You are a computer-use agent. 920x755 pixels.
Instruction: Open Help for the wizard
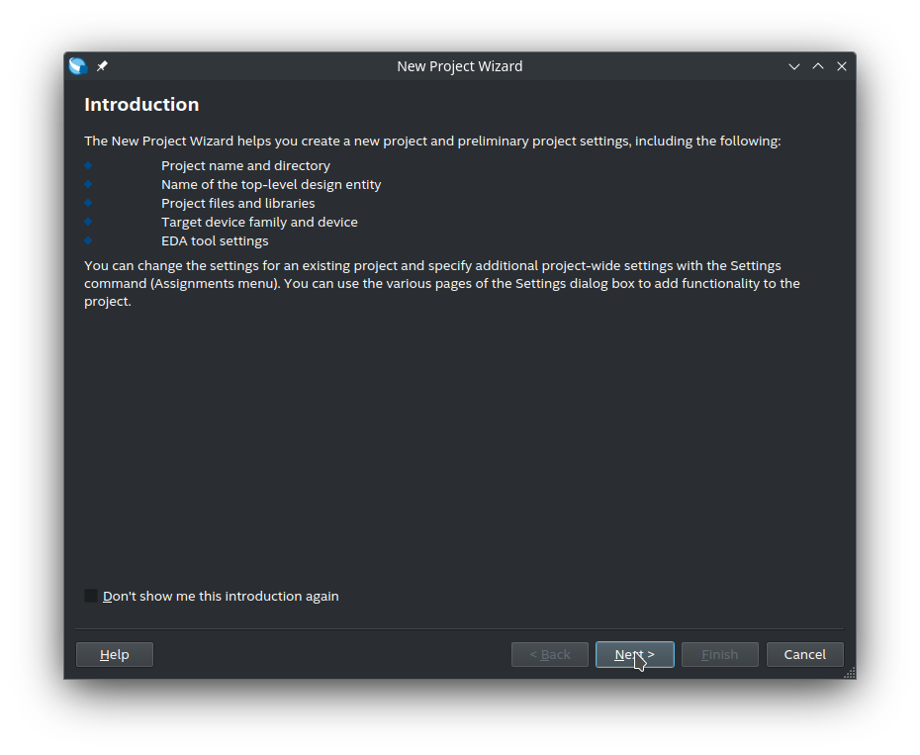point(115,655)
